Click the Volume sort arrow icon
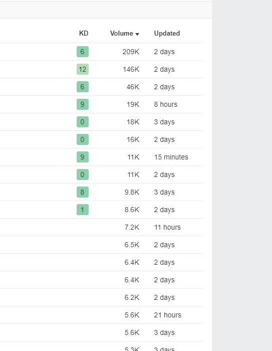Image resolution: width=272 pixels, height=351 pixels. coord(137,34)
